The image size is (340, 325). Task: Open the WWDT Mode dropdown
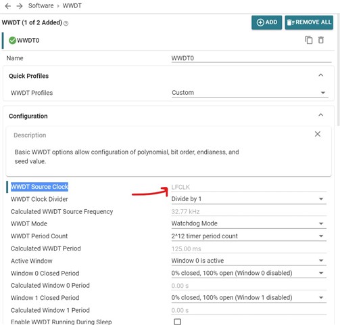[x=249, y=223]
